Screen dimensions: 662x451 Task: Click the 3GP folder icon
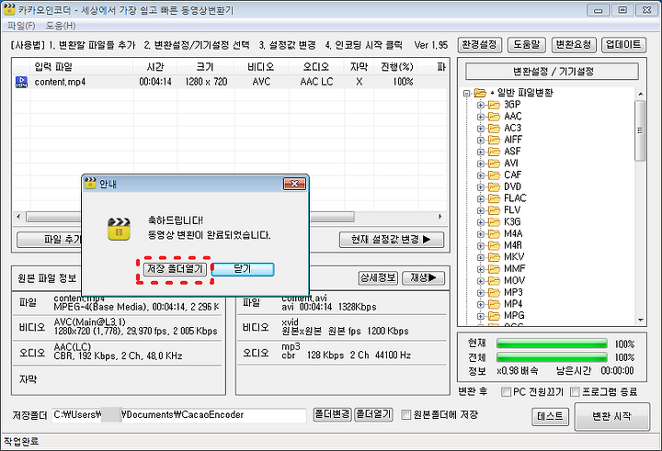coord(494,105)
